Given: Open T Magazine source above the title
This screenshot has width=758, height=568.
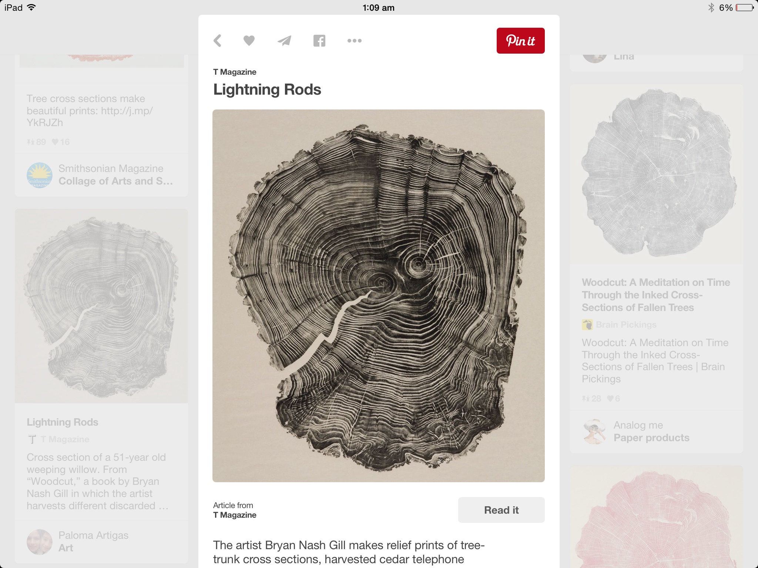Looking at the screenshot, I should (235, 72).
